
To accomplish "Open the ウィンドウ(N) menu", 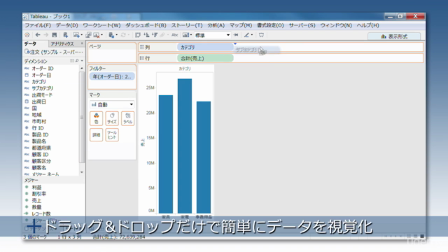I will (x=336, y=25).
